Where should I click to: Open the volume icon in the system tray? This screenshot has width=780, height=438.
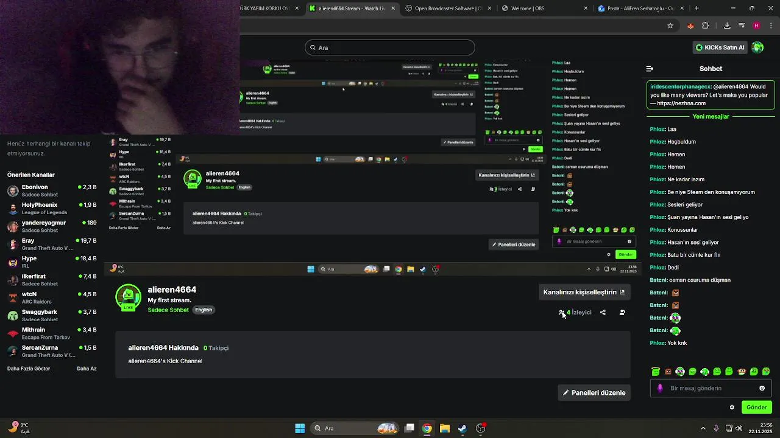[739, 428]
